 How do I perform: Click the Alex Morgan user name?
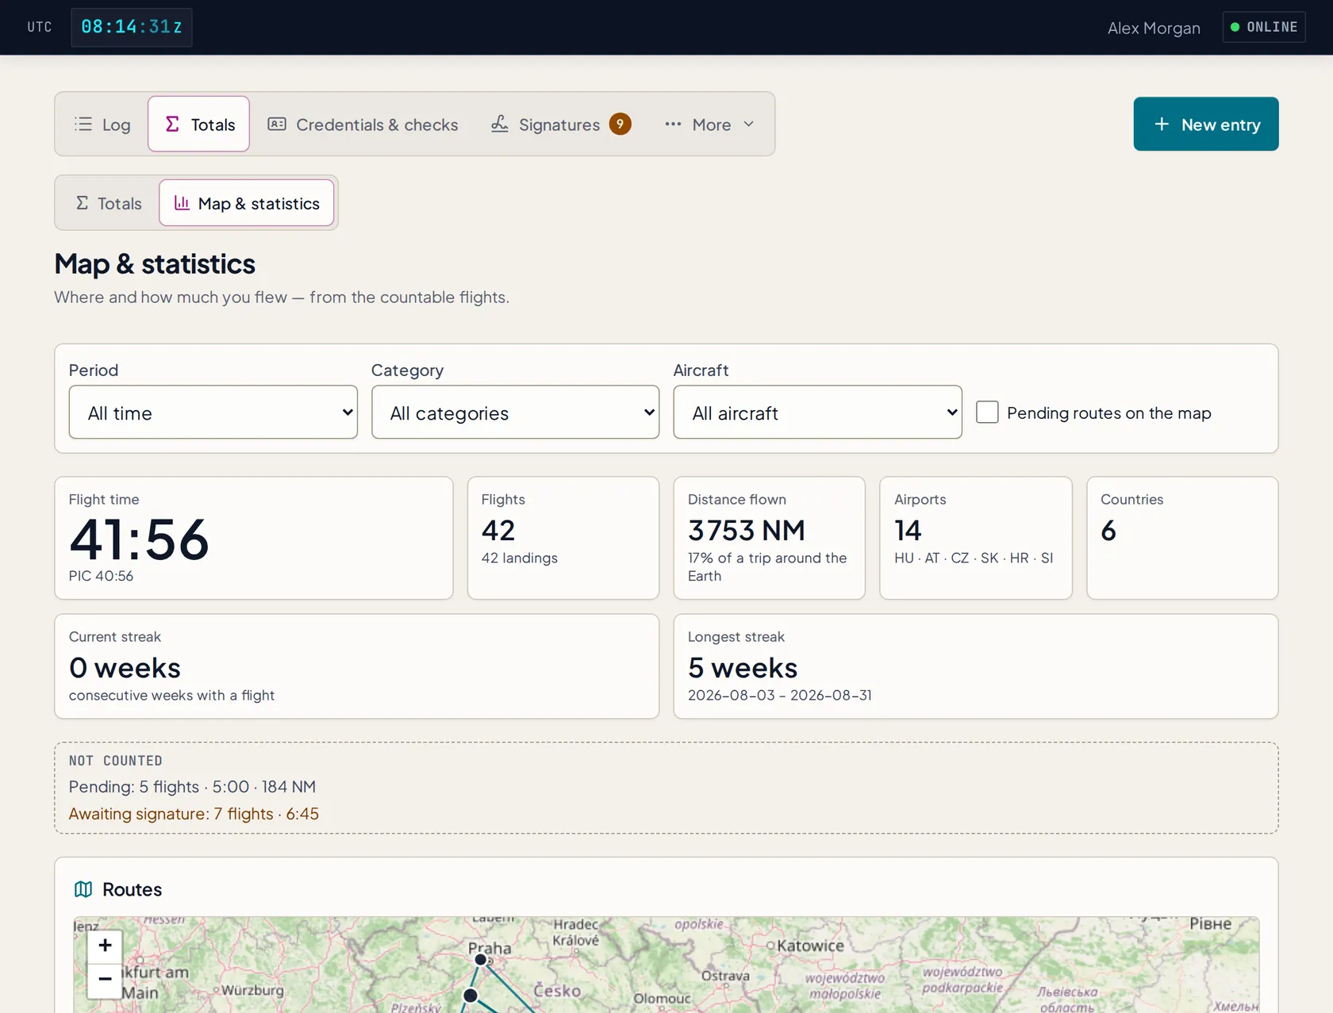1154,28
